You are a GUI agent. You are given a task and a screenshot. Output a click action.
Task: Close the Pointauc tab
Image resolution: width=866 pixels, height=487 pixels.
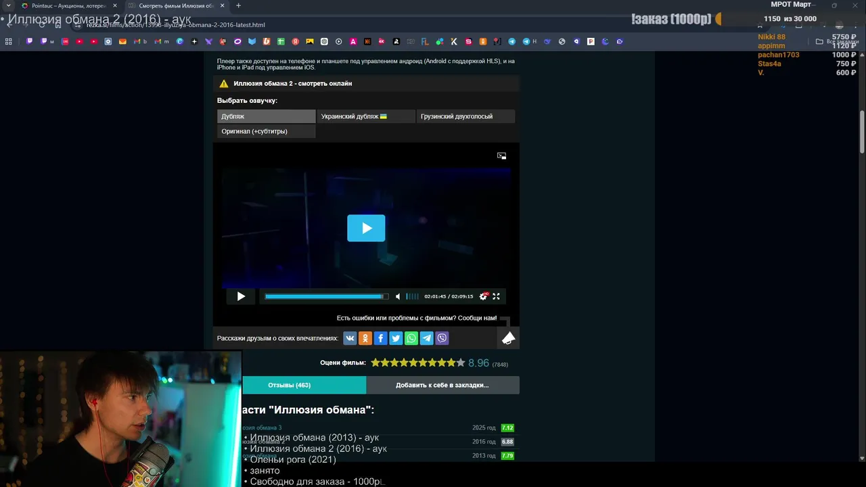pos(114,5)
